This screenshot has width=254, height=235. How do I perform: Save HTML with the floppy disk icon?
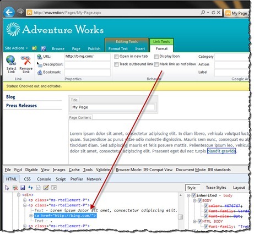(x=23, y=188)
